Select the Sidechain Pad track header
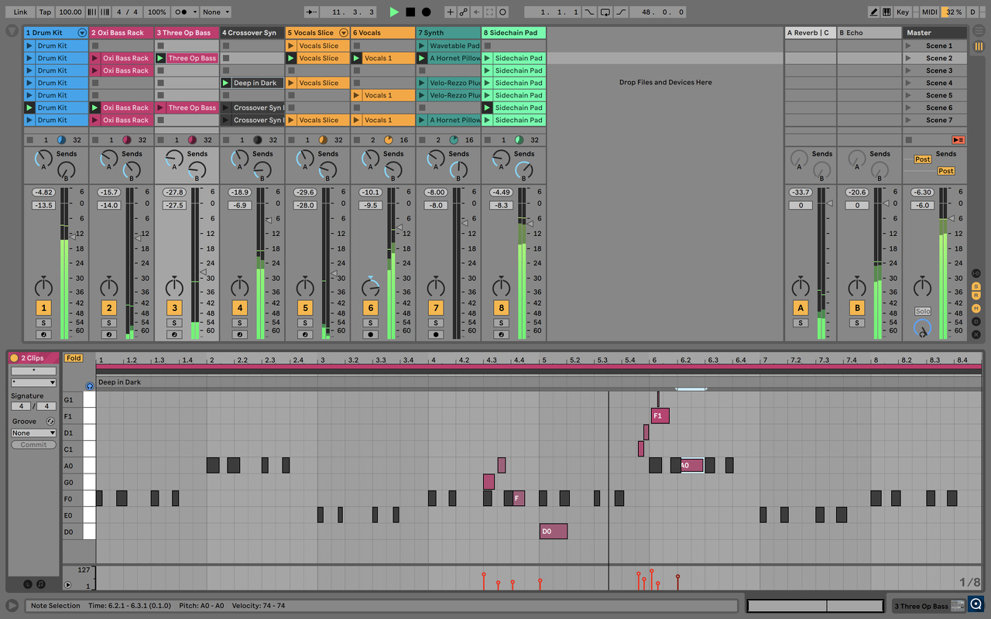This screenshot has height=619, width=991. tap(513, 32)
